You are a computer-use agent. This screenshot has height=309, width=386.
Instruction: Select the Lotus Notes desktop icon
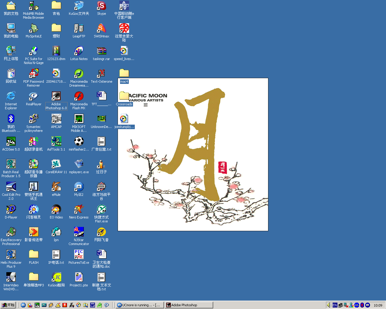(x=79, y=53)
